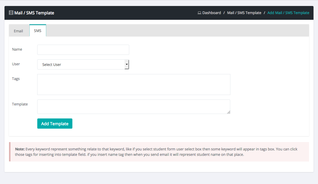Select the SMS tab
The width and height of the screenshot is (318, 184).
click(x=37, y=31)
